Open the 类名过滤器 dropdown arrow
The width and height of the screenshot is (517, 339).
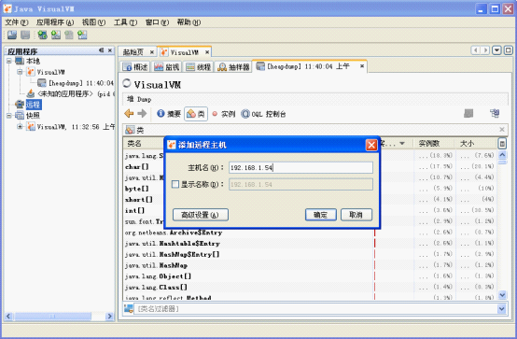501,309
